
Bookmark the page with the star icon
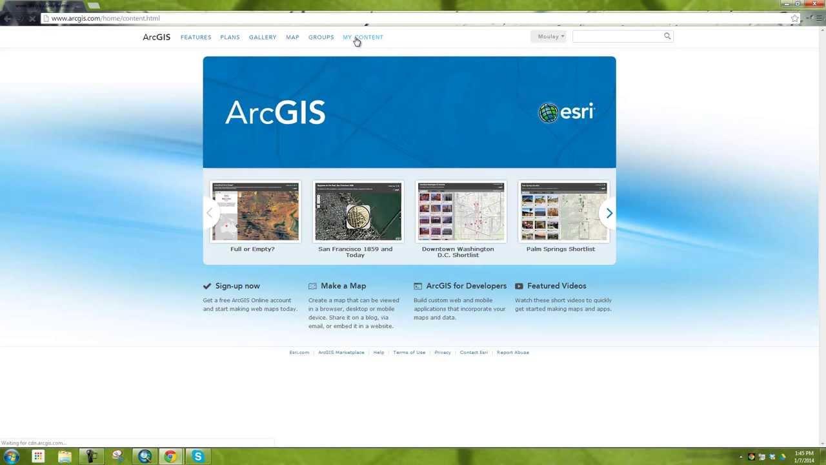pos(795,18)
